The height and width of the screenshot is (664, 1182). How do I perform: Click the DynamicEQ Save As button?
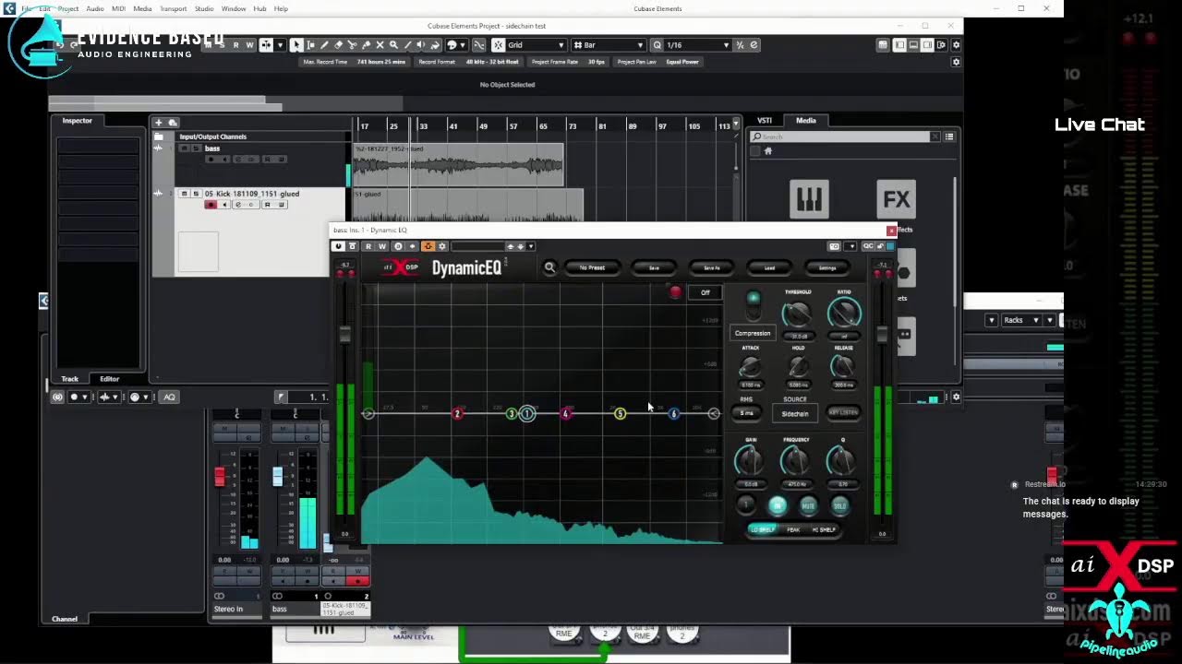tap(711, 267)
